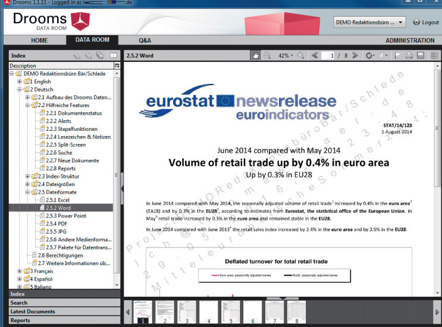Open page 5 thumbnail

point(231,312)
